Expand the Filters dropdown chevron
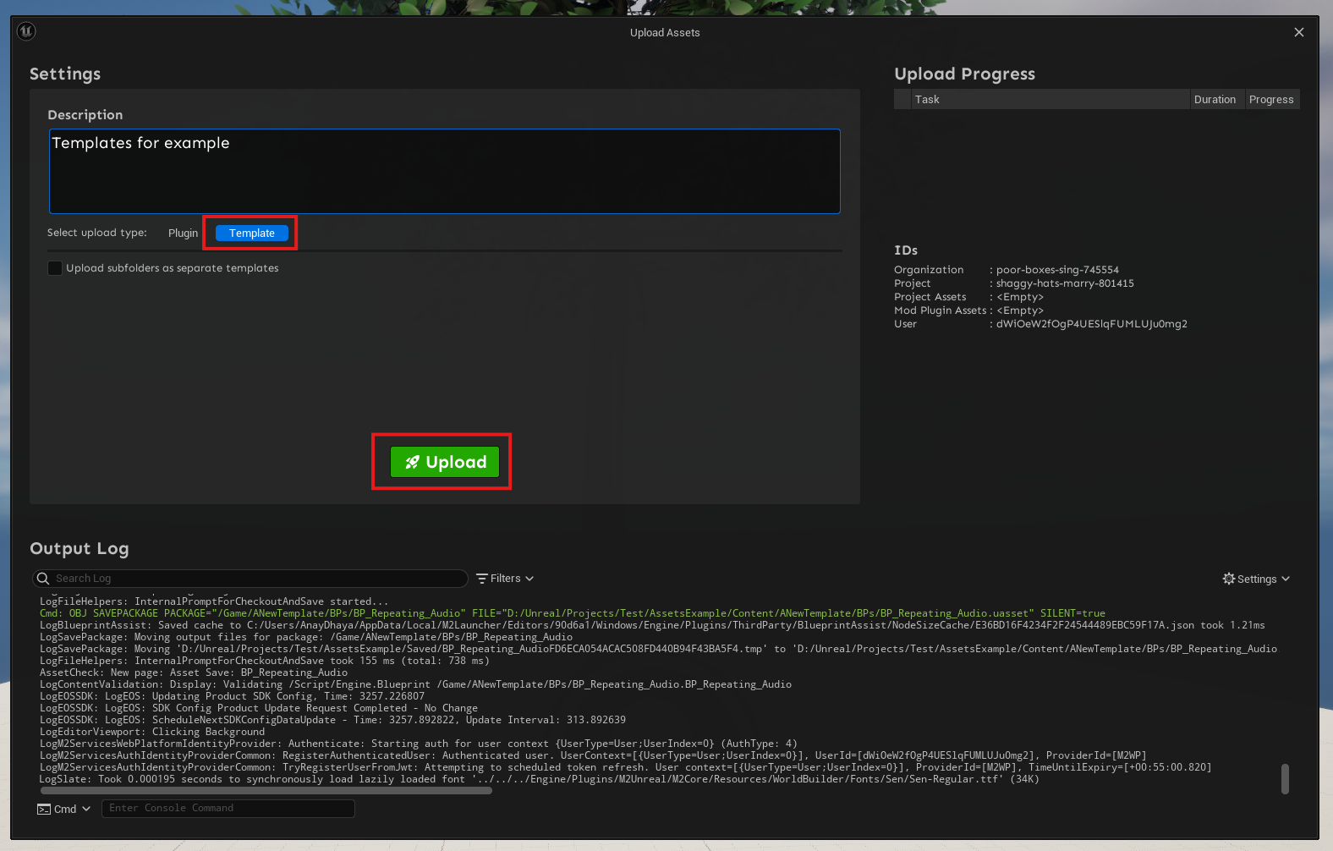 point(529,579)
